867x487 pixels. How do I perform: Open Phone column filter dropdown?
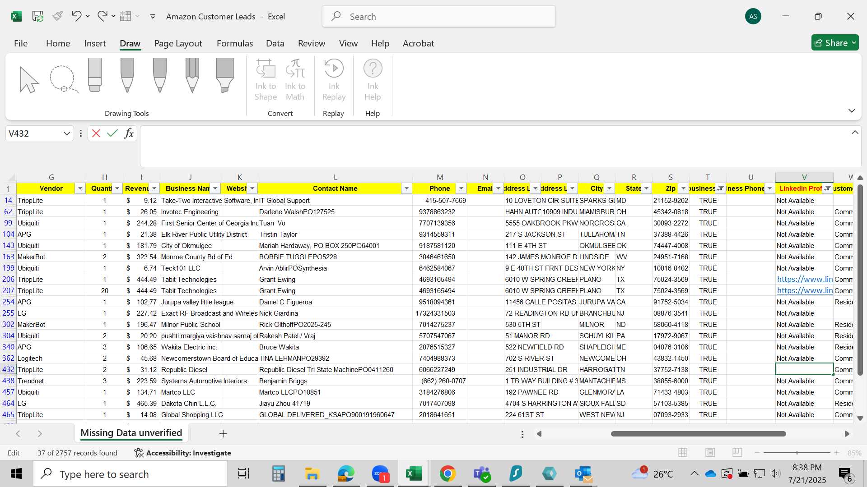point(461,188)
